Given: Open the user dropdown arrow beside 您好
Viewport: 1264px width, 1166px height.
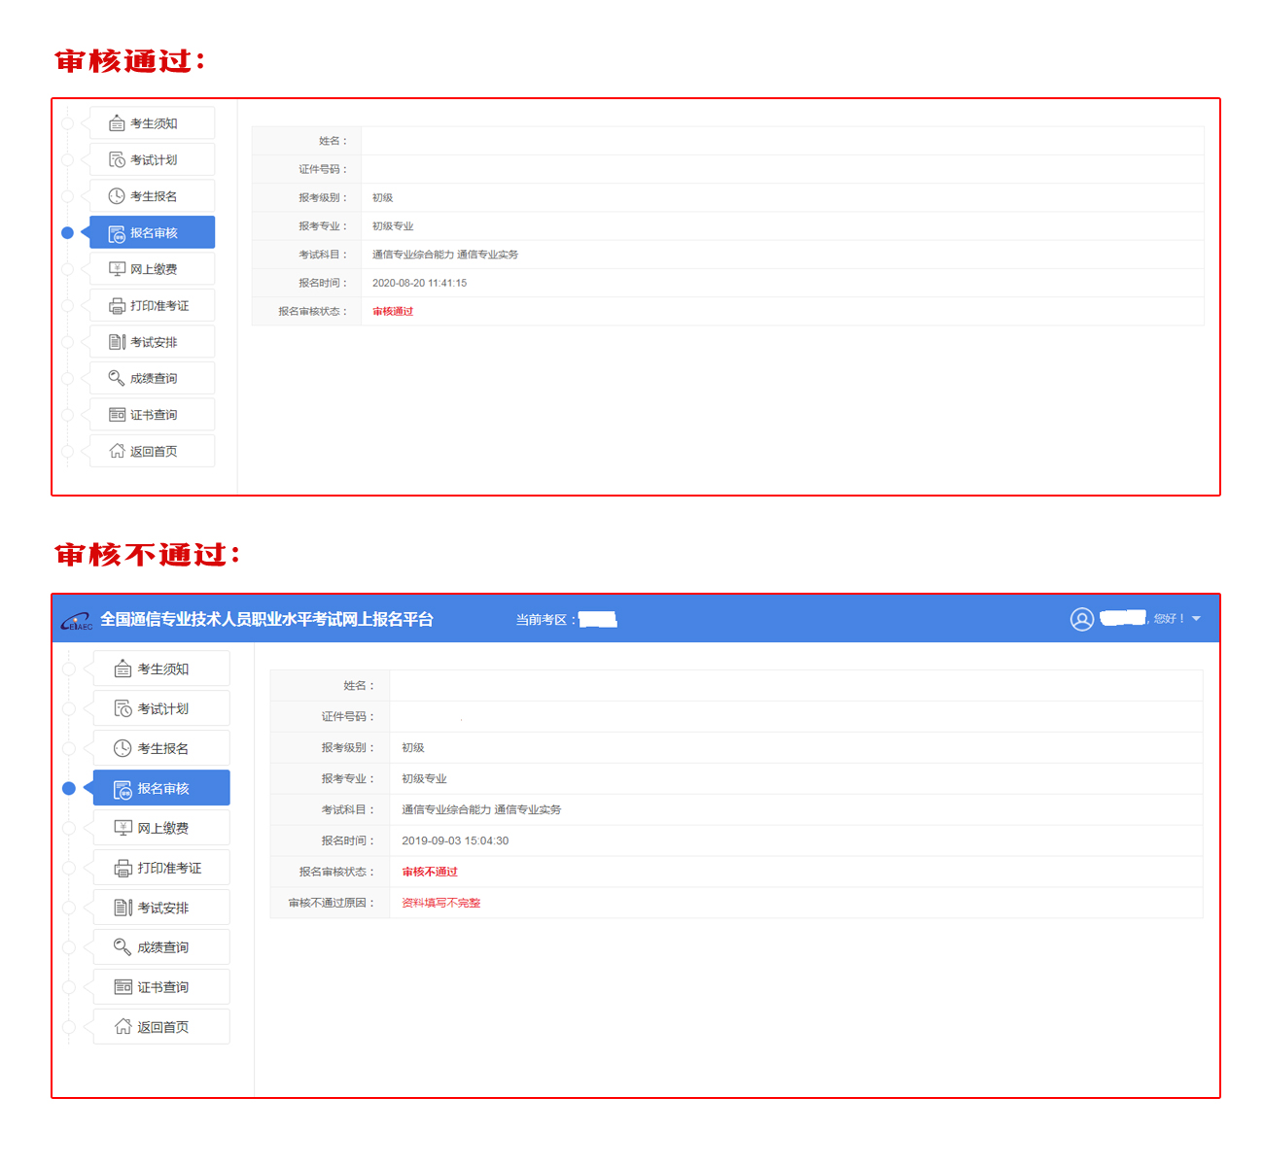Looking at the screenshot, I should tap(1196, 619).
